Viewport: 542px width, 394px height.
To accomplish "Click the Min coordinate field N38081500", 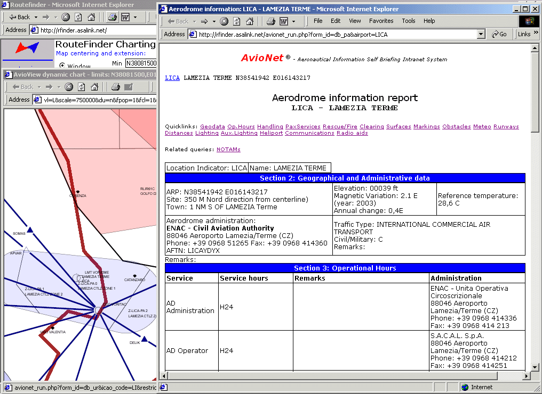I will 141,63.
